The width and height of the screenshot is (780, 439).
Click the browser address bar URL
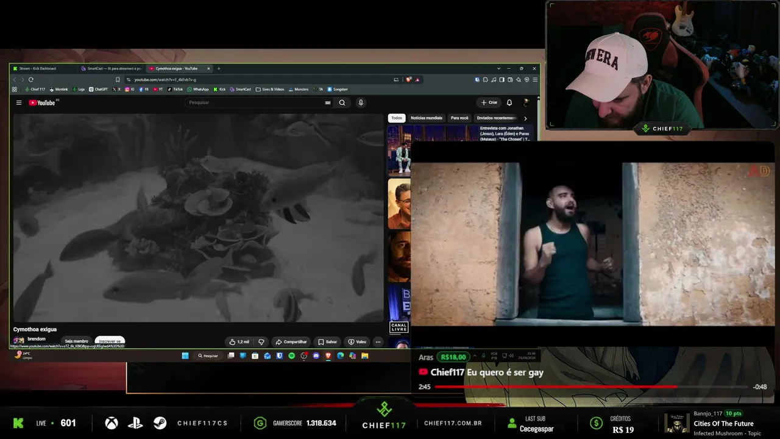pyautogui.click(x=165, y=79)
